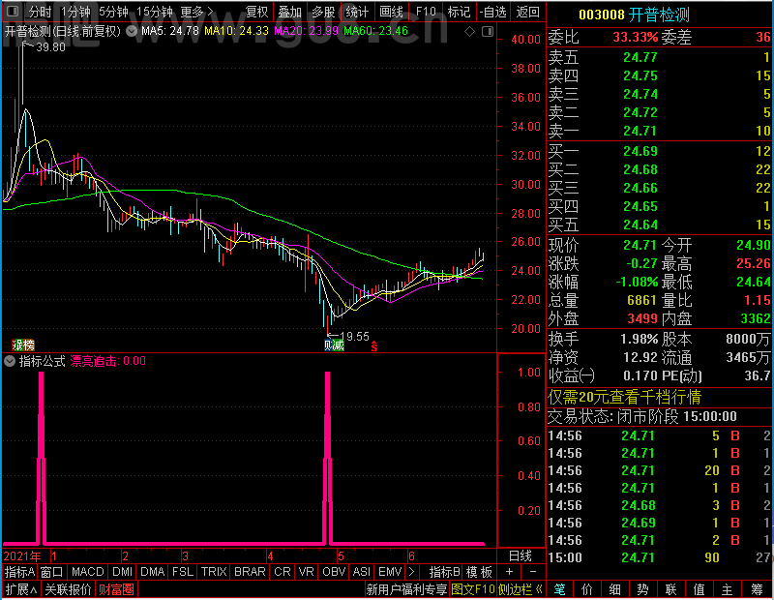Open the 模板 template menu
The height and width of the screenshot is (600, 774).
[x=479, y=572]
